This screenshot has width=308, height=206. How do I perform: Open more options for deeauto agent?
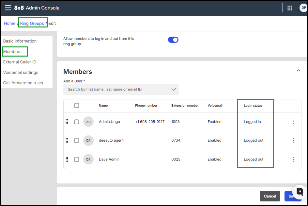(294, 141)
